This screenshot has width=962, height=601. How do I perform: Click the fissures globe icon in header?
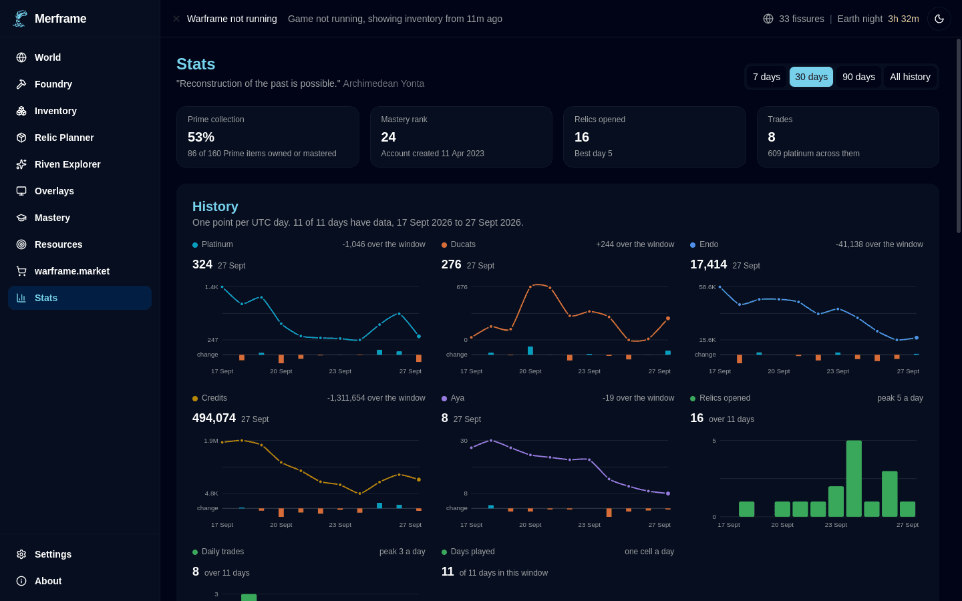[768, 19]
